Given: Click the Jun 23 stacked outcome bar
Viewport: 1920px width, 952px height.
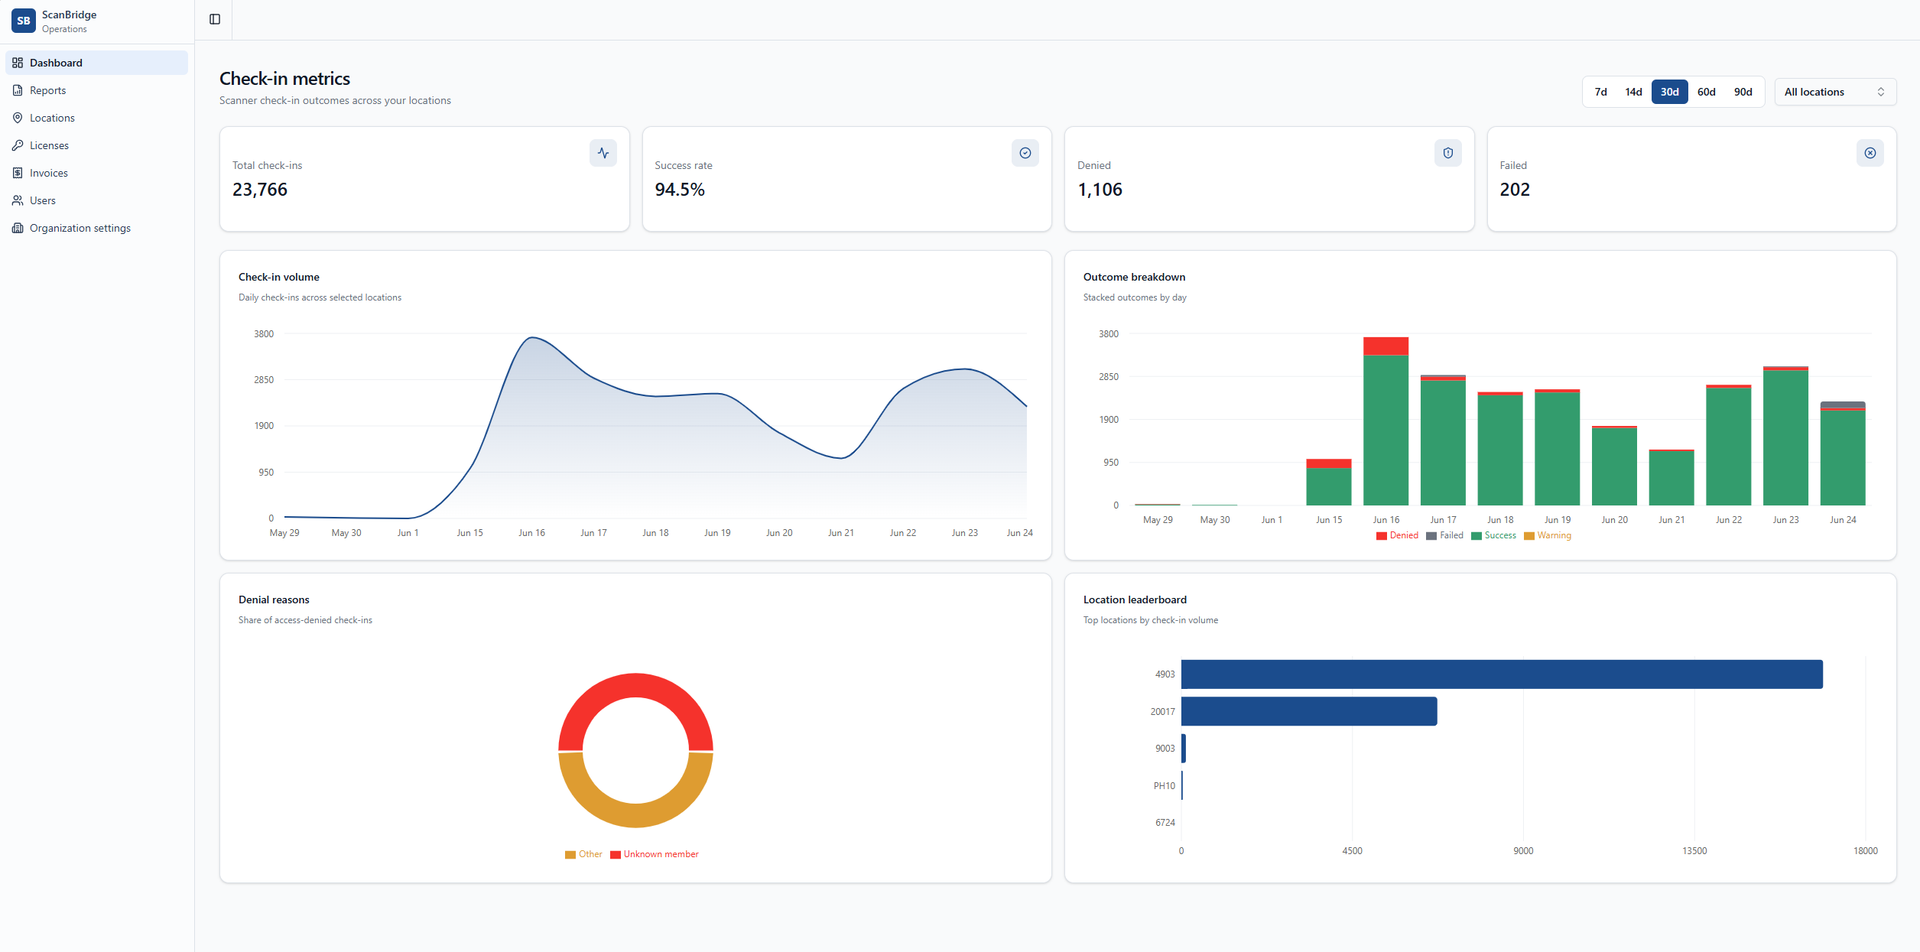Looking at the screenshot, I should 1785,436.
